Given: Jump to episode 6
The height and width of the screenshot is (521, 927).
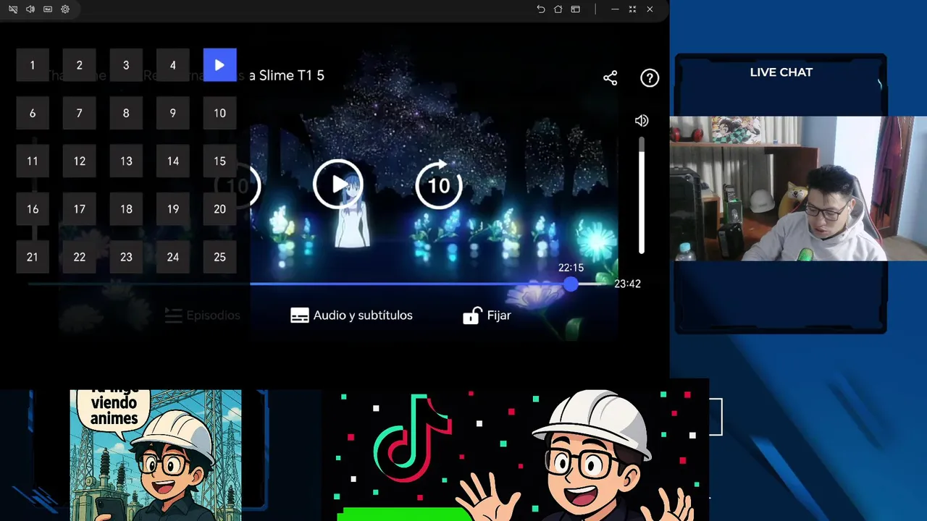Looking at the screenshot, I should pos(33,113).
